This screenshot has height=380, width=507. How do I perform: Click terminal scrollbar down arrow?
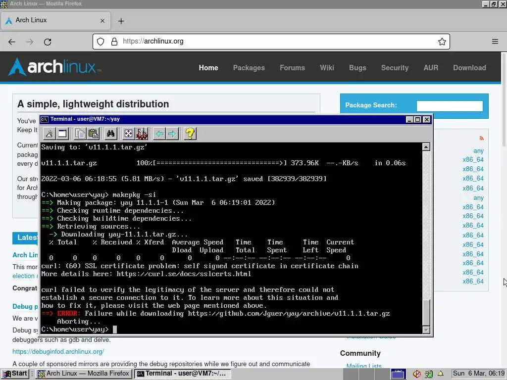tap(426, 330)
